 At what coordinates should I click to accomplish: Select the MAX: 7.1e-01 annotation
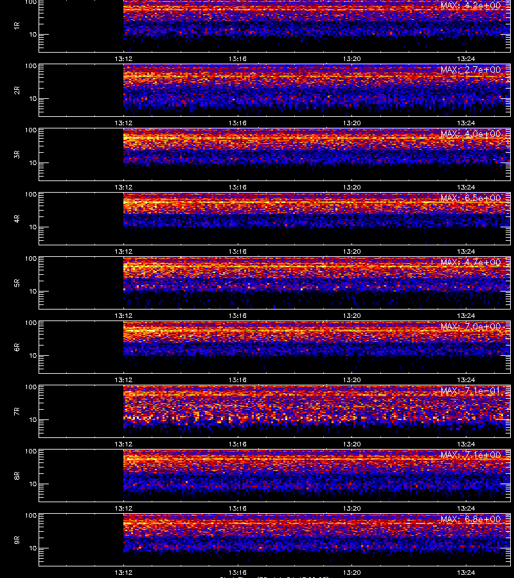pos(470,390)
